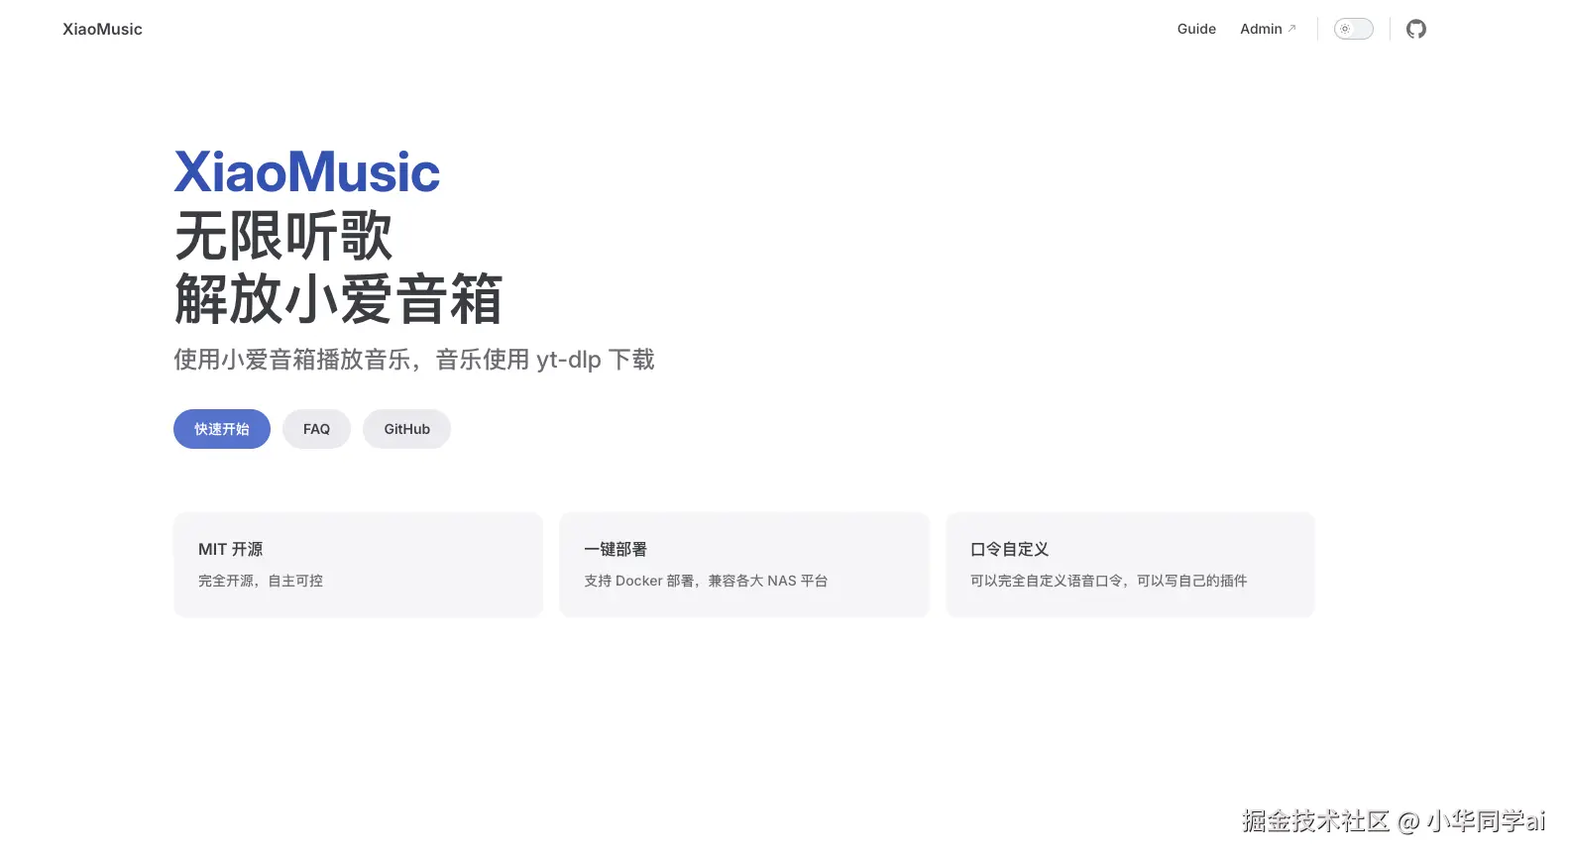Click the large XiaoMusic hero heading

pos(307,172)
